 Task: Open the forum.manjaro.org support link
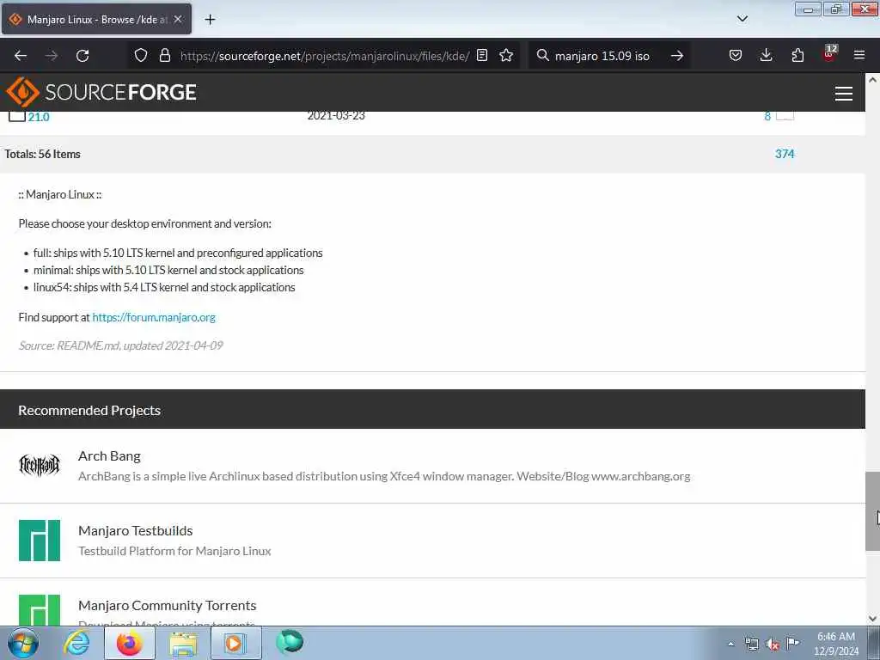click(x=154, y=317)
